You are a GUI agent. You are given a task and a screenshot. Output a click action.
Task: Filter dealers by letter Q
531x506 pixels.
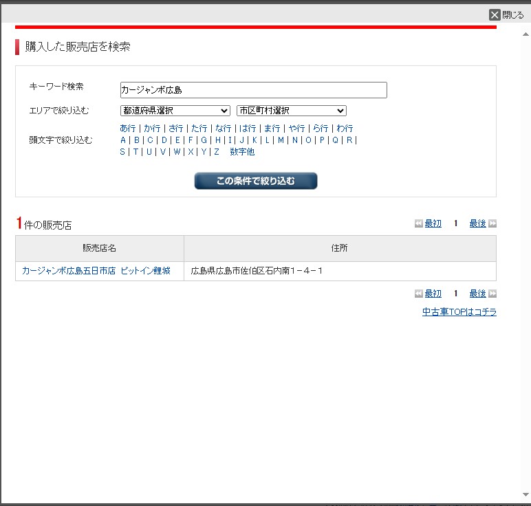[x=335, y=140]
